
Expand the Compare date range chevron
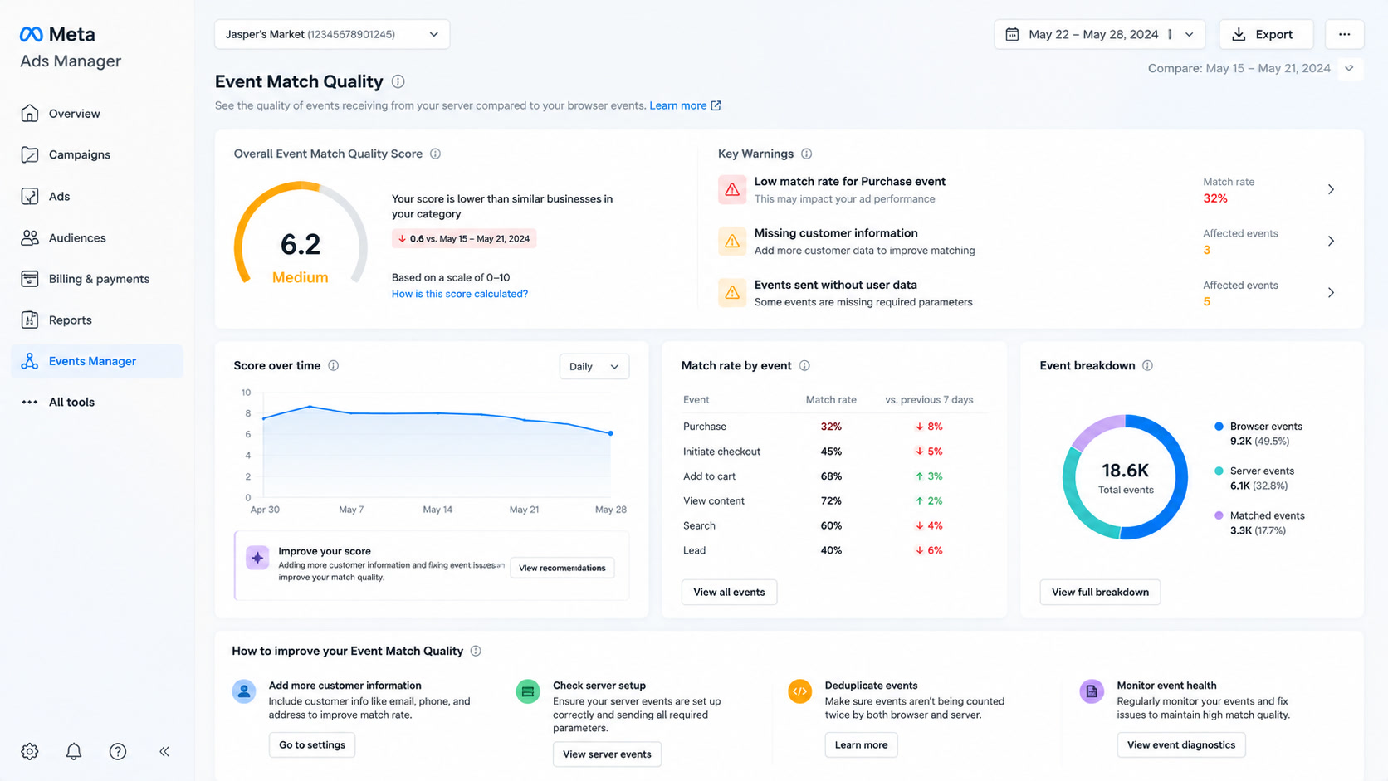tap(1349, 68)
